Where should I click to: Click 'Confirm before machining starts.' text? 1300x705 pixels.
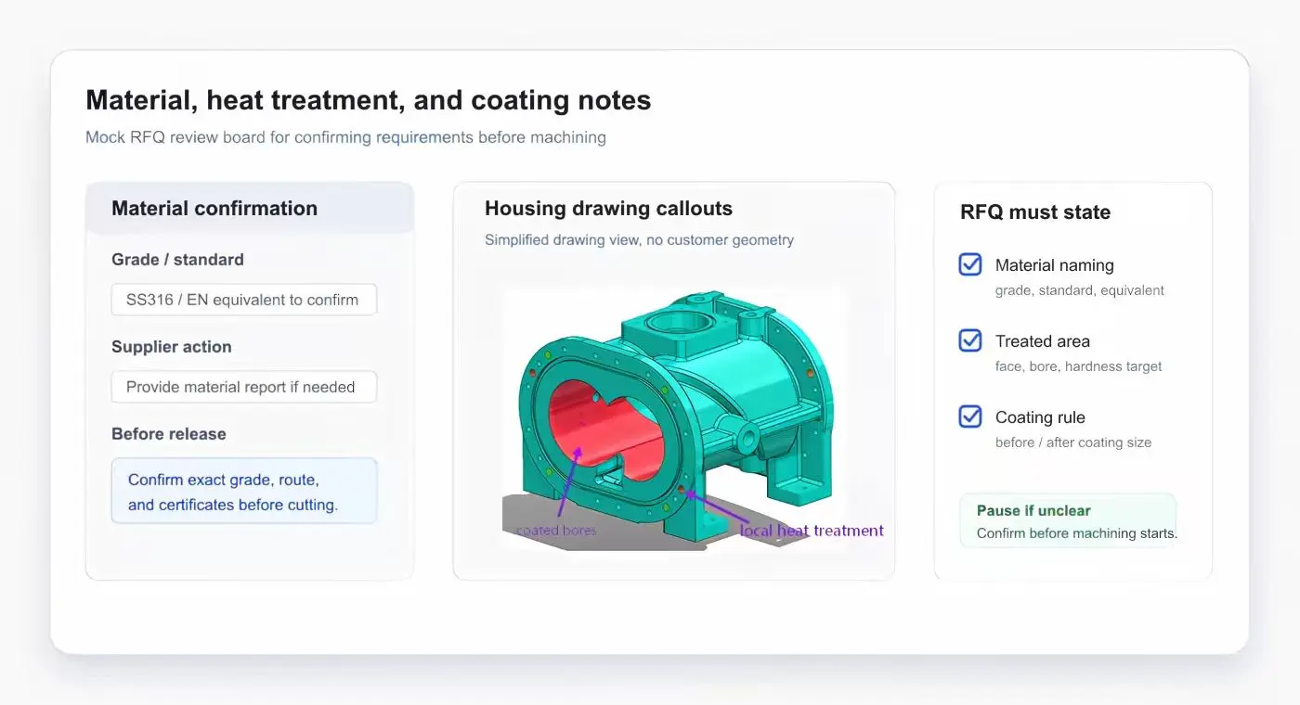(1077, 533)
